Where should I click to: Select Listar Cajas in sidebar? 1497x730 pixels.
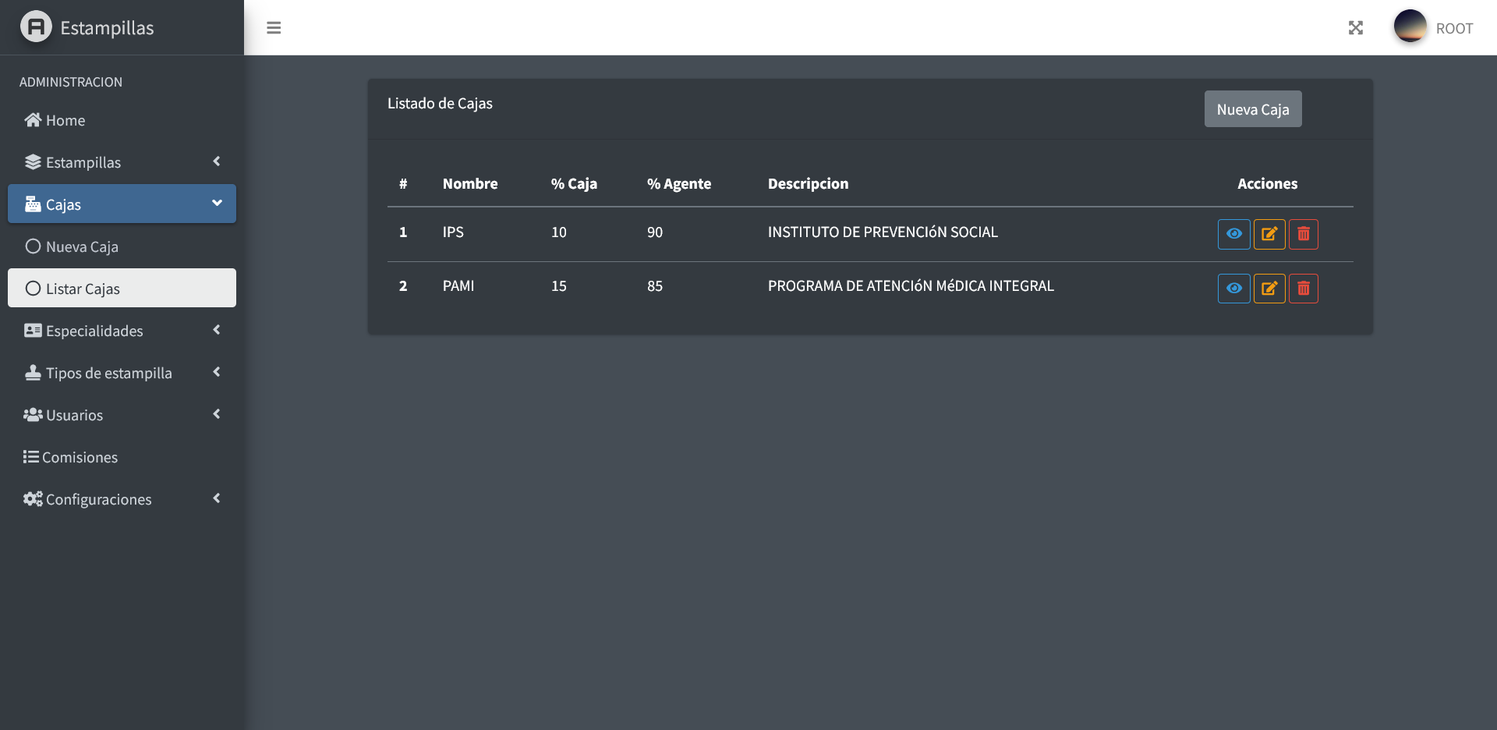click(83, 289)
